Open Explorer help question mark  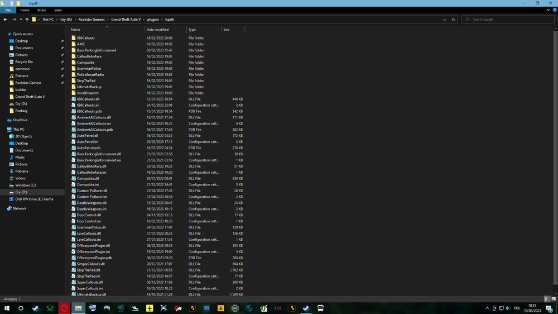tap(555, 10)
